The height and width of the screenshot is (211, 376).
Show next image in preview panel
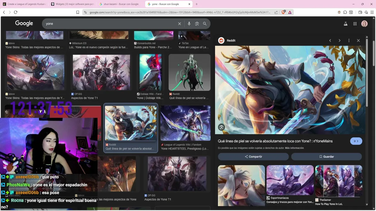click(x=340, y=40)
